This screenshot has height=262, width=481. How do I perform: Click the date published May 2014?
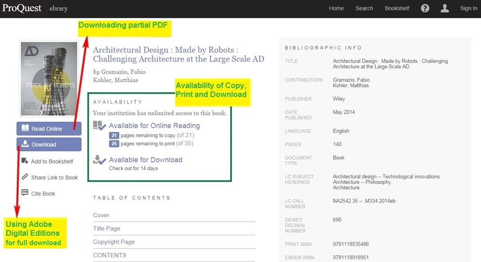coord(343,112)
